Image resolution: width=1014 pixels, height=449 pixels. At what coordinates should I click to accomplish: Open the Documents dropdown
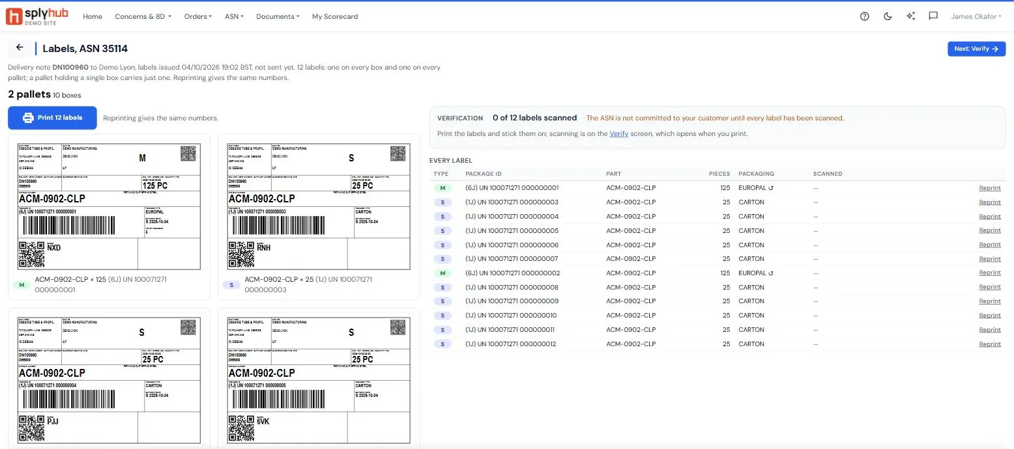(x=278, y=16)
